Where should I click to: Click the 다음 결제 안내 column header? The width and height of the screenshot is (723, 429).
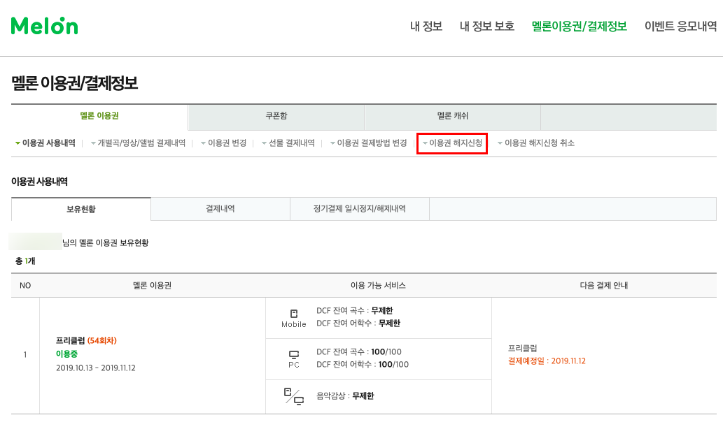(x=604, y=285)
